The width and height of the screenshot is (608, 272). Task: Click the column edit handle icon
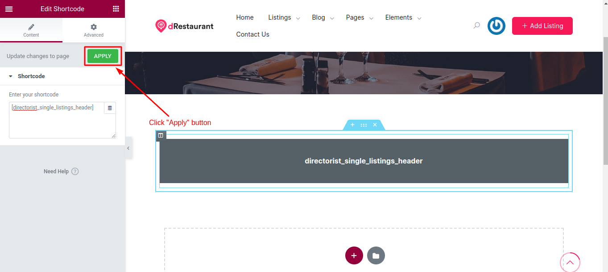(161, 135)
